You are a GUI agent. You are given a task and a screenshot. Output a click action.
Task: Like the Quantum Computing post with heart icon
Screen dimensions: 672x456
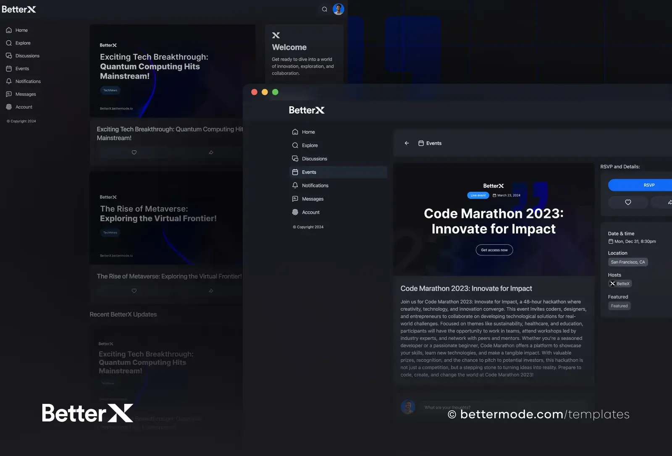(x=134, y=152)
